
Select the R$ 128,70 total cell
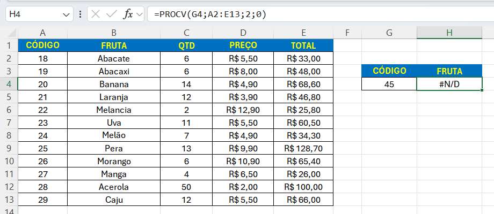(x=303, y=148)
